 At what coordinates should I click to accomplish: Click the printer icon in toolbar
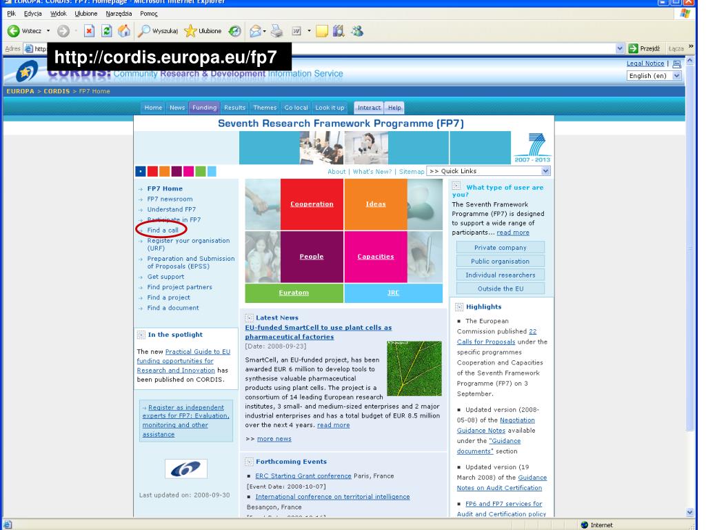[277, 30]
